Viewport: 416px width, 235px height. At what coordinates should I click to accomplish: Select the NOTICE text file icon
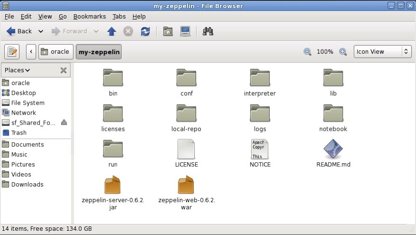coord(260,149)
